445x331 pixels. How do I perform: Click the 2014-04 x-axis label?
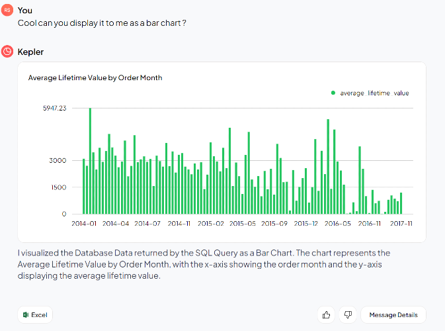(x=116, y=224)
